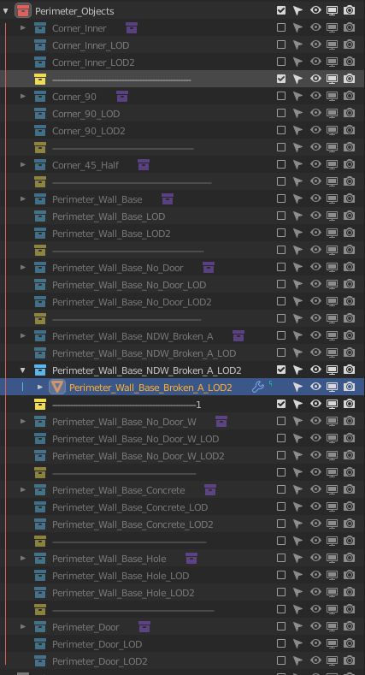The image size is (365, 675).
Task: Click the light blue collection icon of Perimeter_Wall_Base_NDW_Broken_A_LOD2
Action: tap(40, 370)
